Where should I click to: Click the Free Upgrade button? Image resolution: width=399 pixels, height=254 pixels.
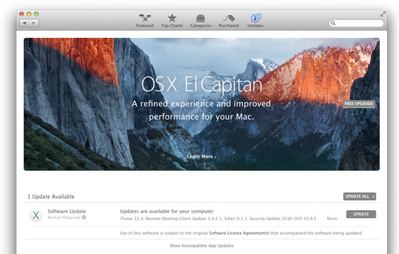[x=359, y=104]
